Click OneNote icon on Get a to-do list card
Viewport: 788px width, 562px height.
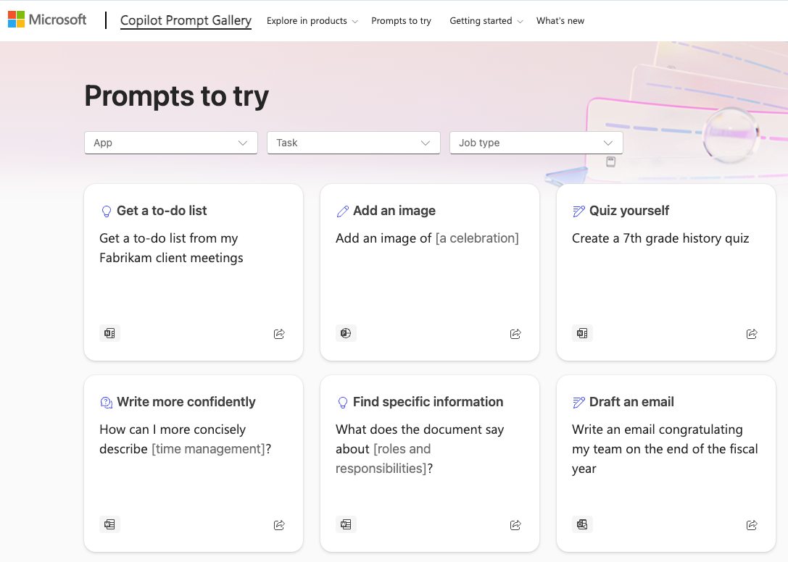pyautogui.click(x=109, y=333)
